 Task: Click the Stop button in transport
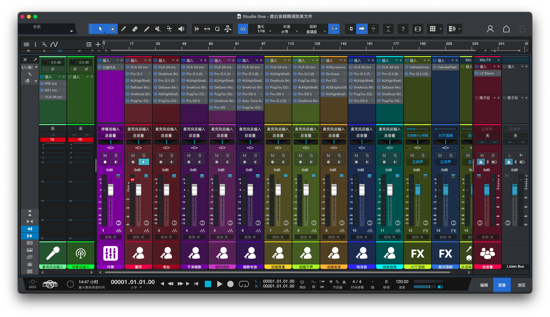(208, 284)
